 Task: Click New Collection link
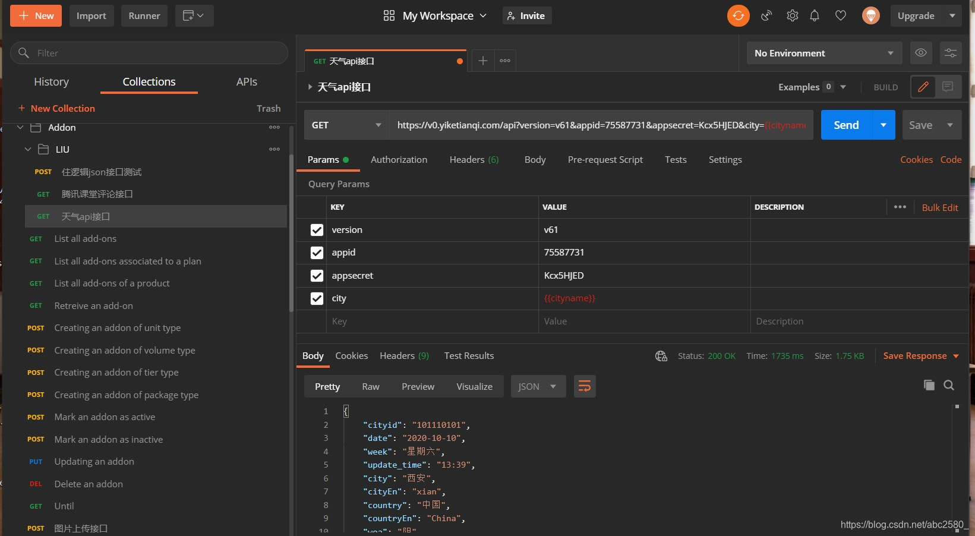(56, 108)
